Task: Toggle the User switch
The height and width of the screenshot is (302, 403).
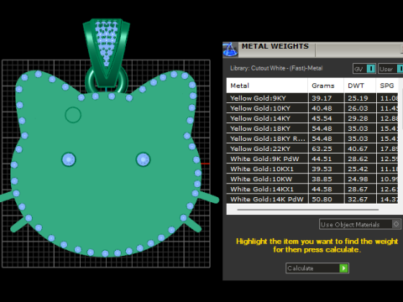Action: click(390, 69)
